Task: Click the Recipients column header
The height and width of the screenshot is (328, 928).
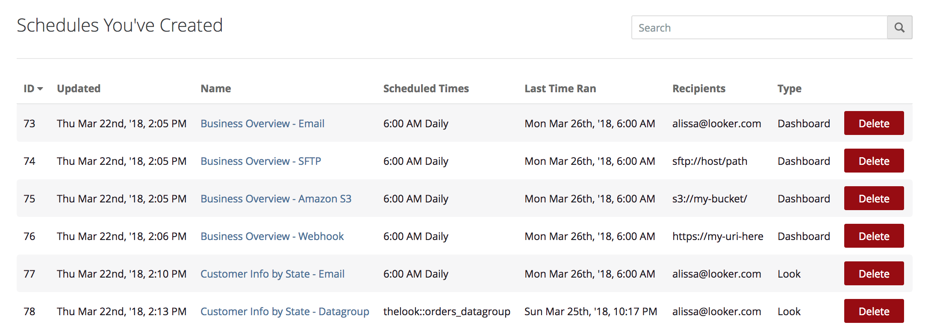Action: tap(698, 88)
